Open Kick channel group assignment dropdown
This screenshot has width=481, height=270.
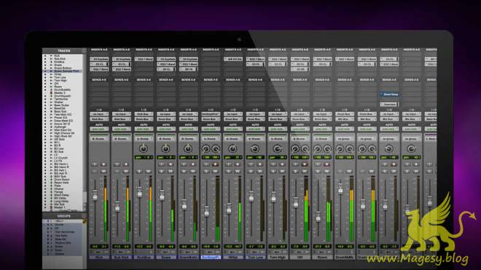(x=99, y=139)
